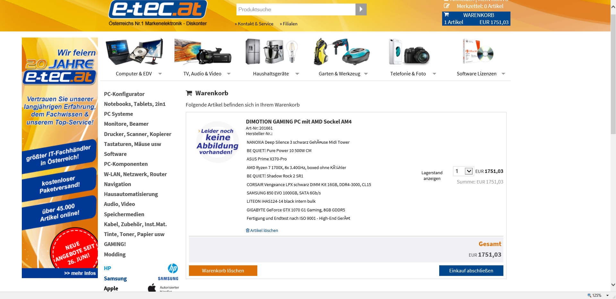
Task: Open Telefonie & Foto category
Action: click(408, 74)
